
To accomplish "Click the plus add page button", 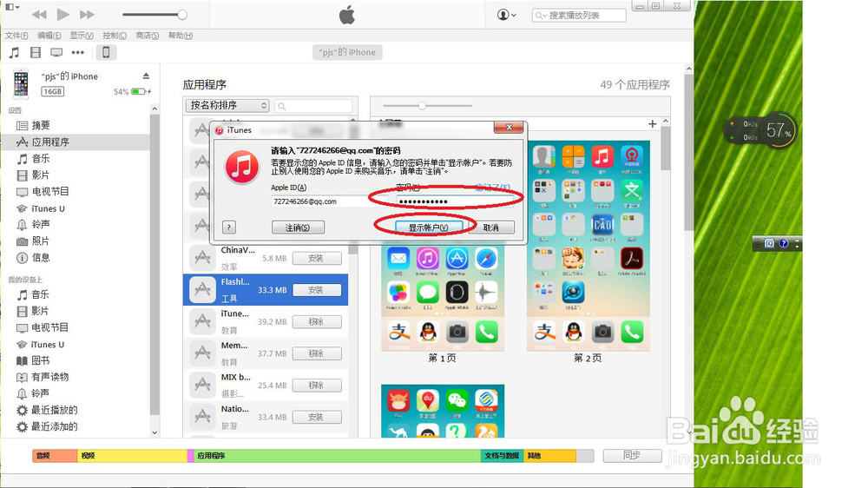I will (652, 124).
